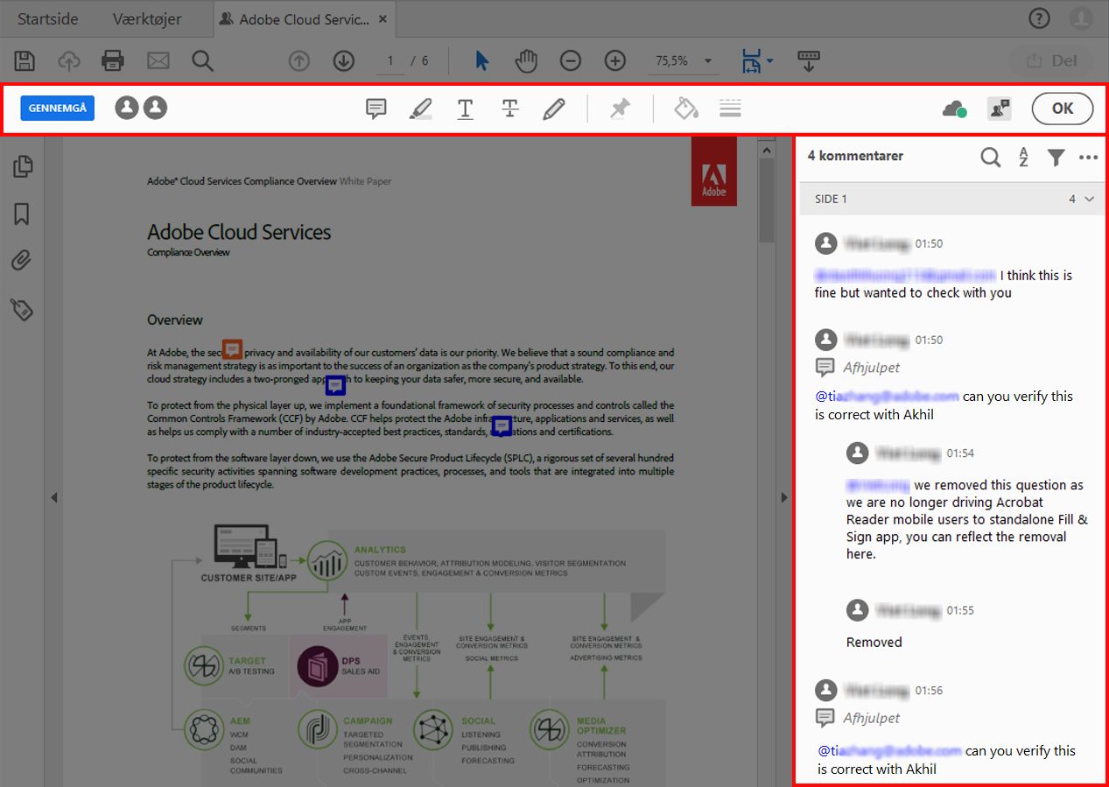
Task: Click the second reviewer avatar
Action: point(155,108)
